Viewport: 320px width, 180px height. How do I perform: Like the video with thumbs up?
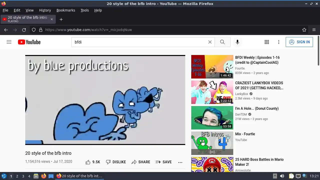click(93, 162)
